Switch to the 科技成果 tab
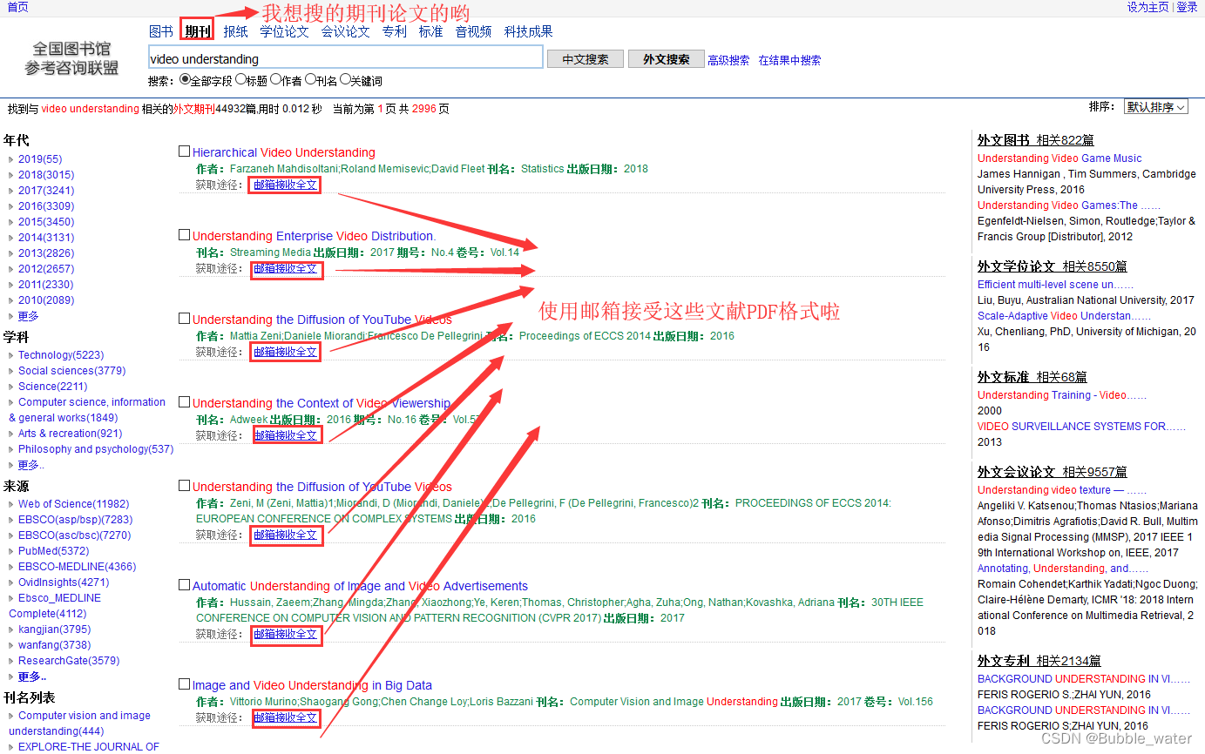This screenshot has height=754, width=1205. [x=528, y=31]
